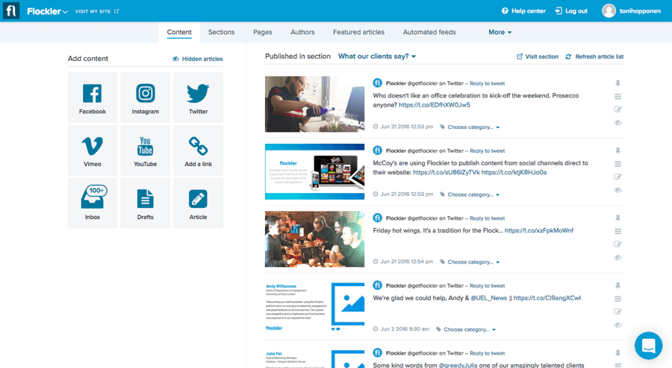Open the Help center
672x368 pixels.
coord(523,11)
